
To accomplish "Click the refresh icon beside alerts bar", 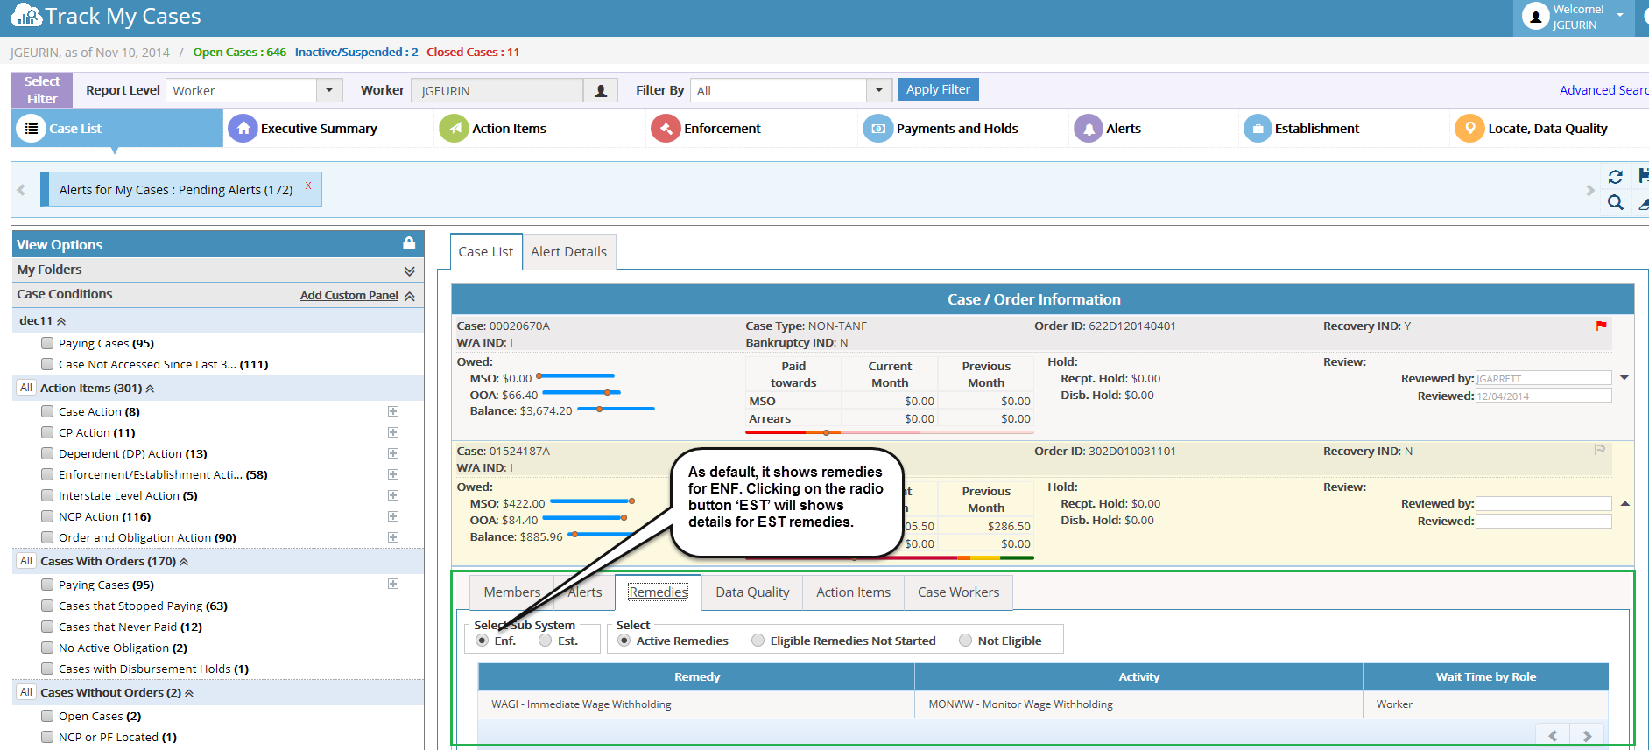I will 1616,177.
